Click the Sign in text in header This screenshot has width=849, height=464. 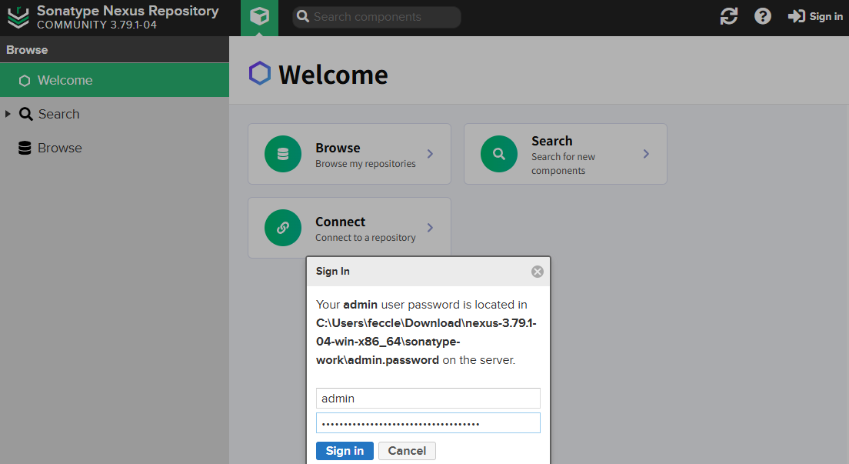click(x=826, y=17)
